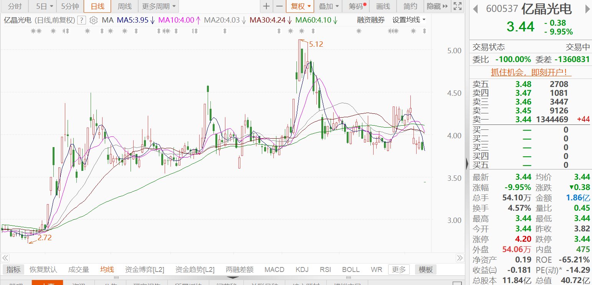Switch to the 周线 weekly tab

tap(124, 6)
